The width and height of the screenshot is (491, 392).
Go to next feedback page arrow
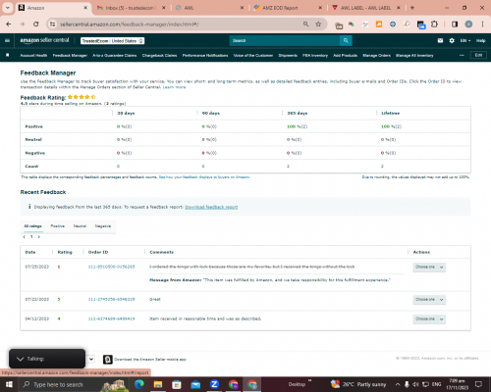[39, 237]
